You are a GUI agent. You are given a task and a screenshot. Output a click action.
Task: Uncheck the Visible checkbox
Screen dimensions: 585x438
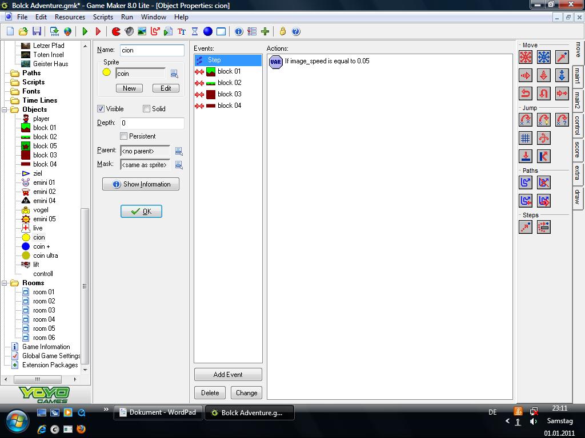(101, 109)
